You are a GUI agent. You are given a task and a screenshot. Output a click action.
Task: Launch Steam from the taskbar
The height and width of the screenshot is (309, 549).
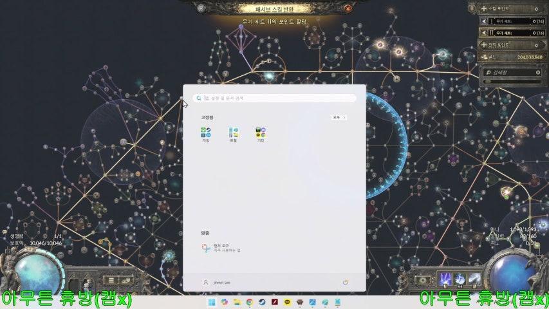click(x=262, y=302)
